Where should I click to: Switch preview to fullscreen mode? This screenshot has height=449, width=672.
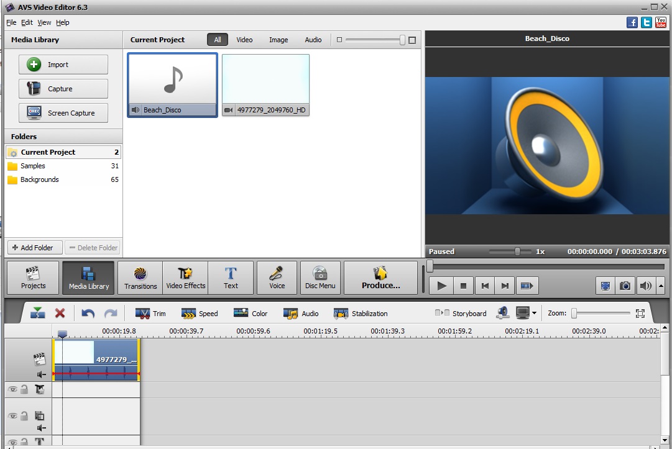[x=605, y=286]
